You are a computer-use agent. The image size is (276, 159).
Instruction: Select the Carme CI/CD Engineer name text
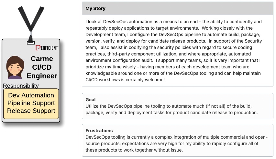(x=42, y=67)
